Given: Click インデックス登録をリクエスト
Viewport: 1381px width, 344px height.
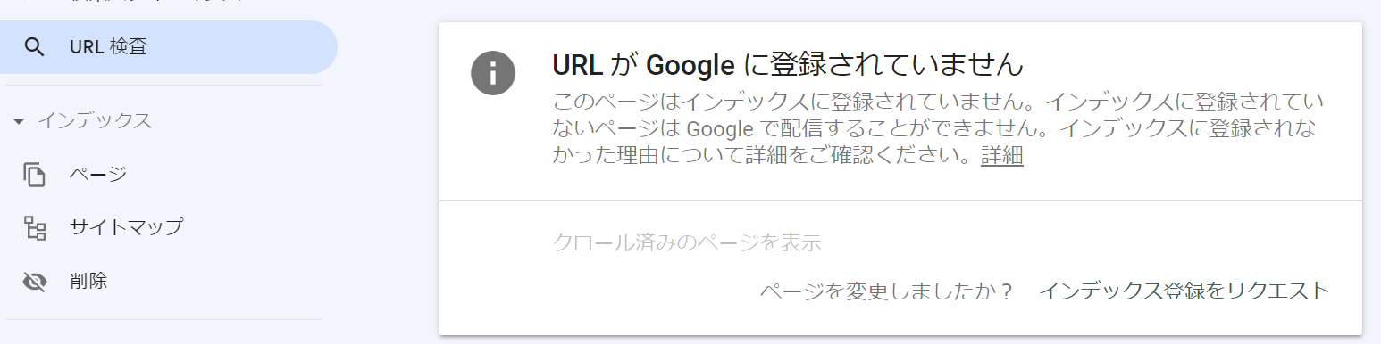Looking at the screenshot, I should [x=1184, y=291].
